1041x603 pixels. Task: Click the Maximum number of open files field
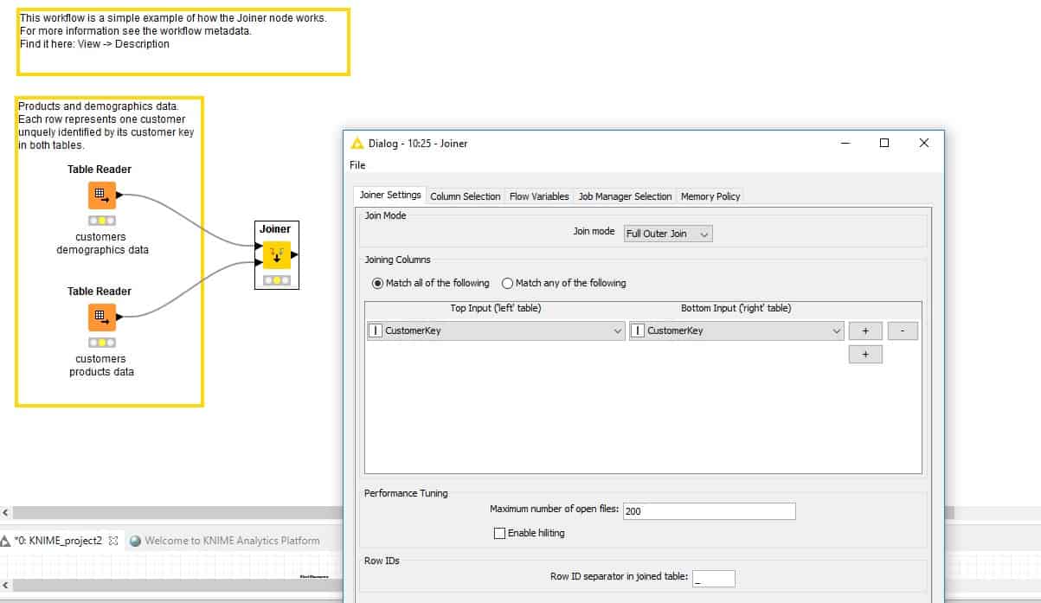(x=709, y=511)
